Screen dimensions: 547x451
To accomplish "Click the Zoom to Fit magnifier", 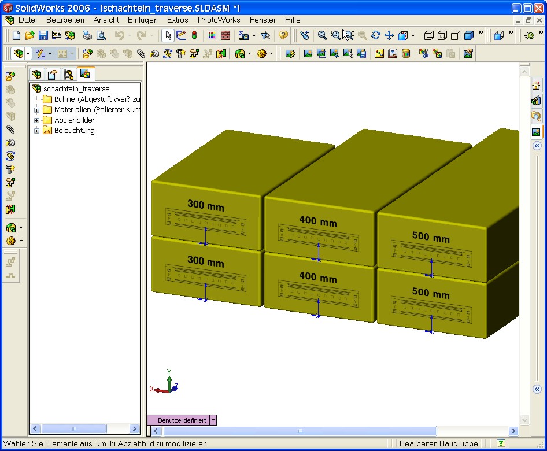I will (x=322, y=35).
